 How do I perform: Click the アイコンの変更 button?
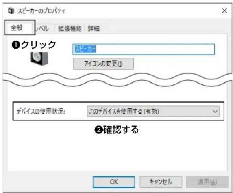click(x=103, y=64)
